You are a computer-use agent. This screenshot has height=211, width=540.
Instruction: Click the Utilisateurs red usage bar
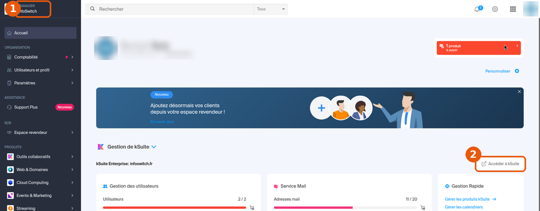[174, 208]
